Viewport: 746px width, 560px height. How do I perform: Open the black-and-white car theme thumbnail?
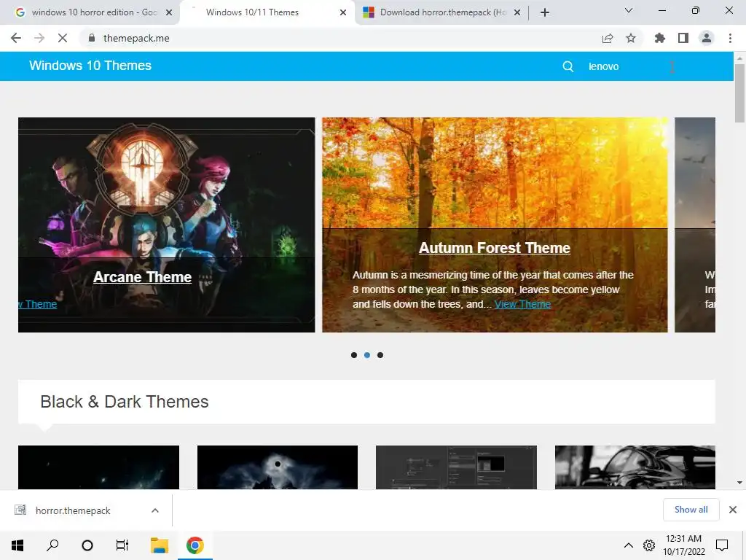point(635,467)
